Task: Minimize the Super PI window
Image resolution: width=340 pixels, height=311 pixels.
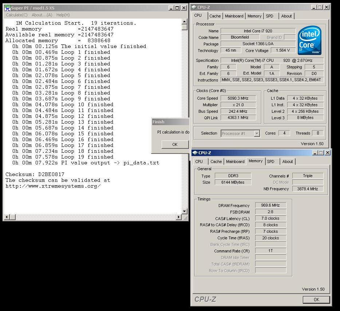Action: (x=171, y=8)
